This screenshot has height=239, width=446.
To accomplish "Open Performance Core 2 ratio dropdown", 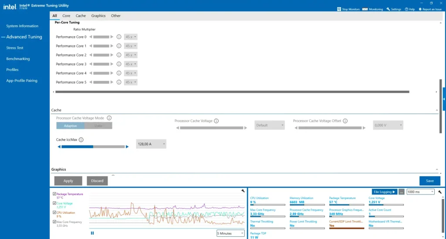I will 131,55.
